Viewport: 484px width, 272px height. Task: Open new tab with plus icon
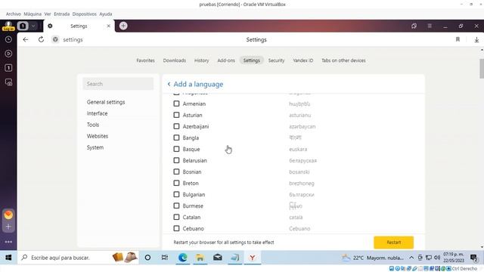123,26
